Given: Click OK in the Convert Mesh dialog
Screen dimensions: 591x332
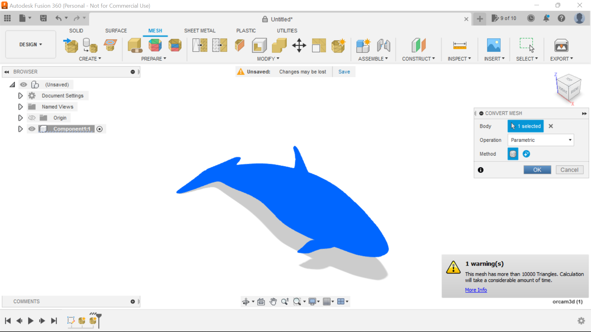Looking at the screenshot, I should click(537, 170).
